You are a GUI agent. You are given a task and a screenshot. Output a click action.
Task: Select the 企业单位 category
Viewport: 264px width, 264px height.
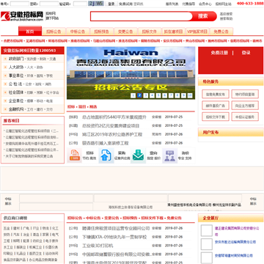(16, 100)
